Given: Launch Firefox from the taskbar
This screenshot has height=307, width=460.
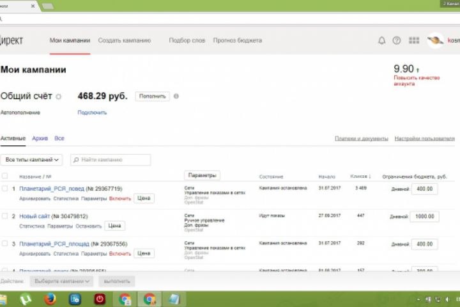Looking at the screenshot, I should tap(50, 299).
